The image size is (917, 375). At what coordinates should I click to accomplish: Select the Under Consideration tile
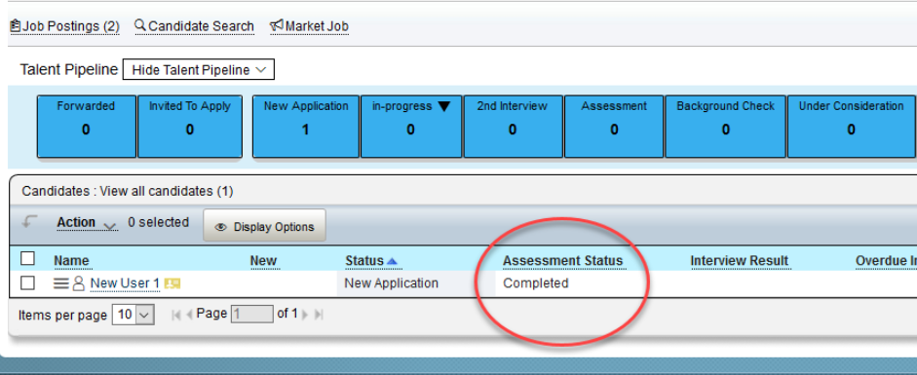point(852,127)
